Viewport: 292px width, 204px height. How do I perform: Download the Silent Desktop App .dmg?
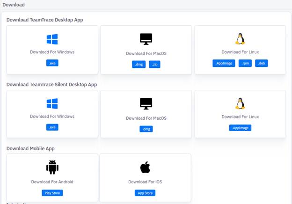(x=146, y=129)
